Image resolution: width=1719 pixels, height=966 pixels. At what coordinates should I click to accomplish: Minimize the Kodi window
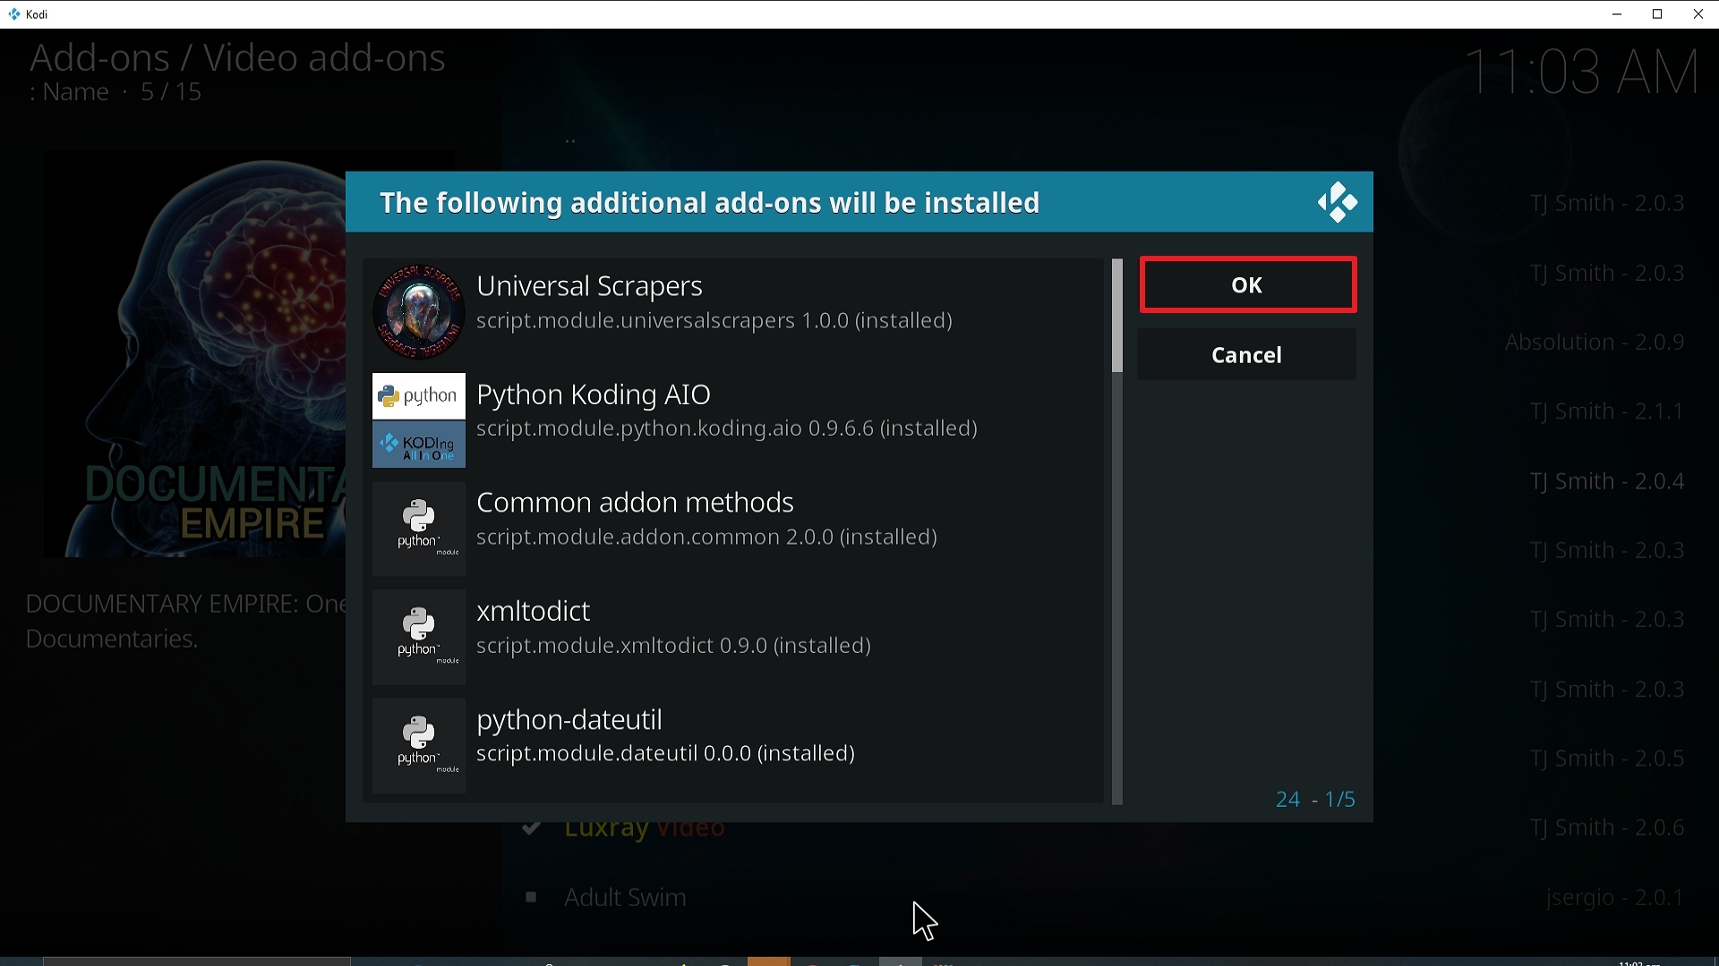point(1617,14)
